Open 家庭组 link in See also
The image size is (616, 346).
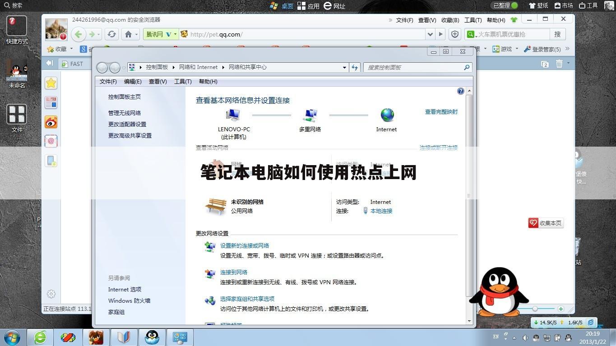click(116, 312)
